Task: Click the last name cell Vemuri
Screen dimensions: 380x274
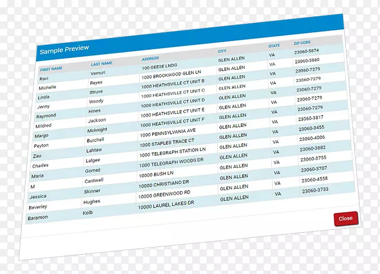Action: [x=98, y=73]
